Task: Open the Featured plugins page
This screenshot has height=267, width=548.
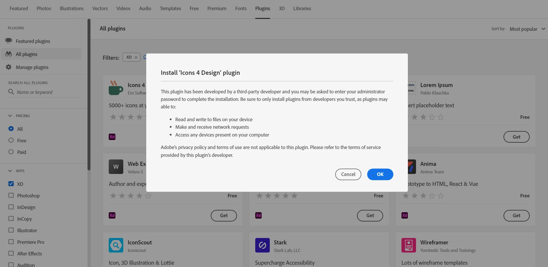Action: click(x=33, y=41)
